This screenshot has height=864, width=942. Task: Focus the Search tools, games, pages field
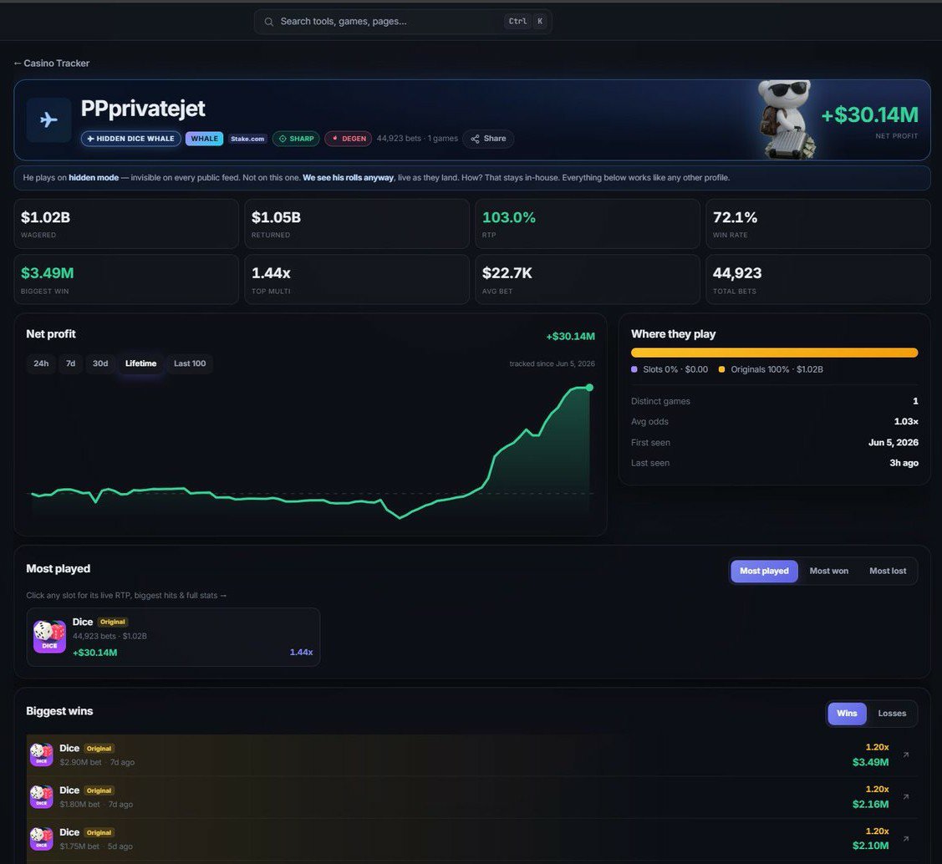[x=403, y=22]
